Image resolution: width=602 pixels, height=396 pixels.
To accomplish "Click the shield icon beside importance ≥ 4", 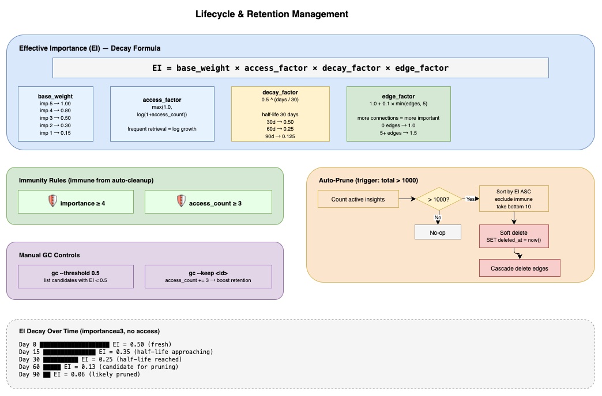I will click(x=52, y=200).
